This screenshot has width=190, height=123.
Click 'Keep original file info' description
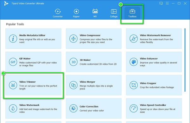coord(37,41)
